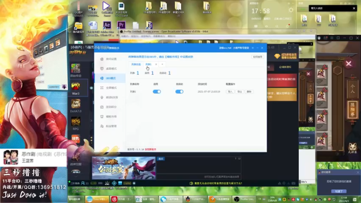361x203 pixels.
Task: Click the music player album cover
Action: (x=10, y=157)
